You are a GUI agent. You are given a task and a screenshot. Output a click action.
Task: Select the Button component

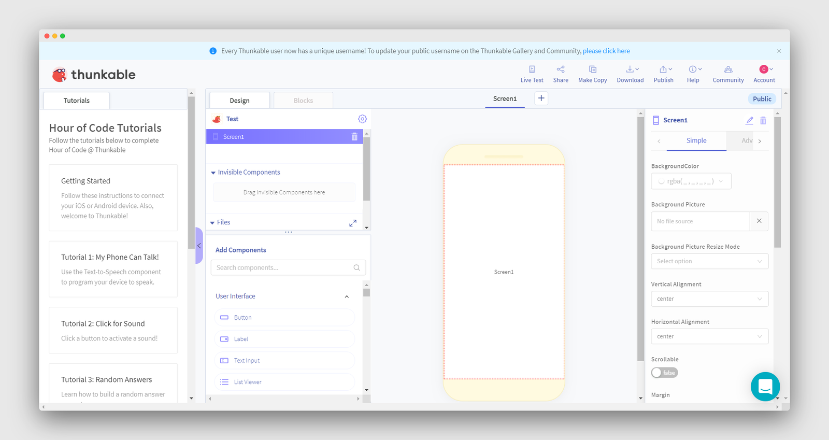(284, 318)
